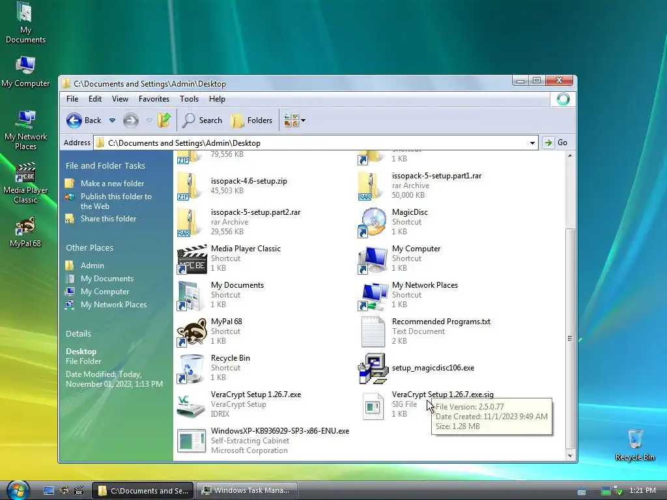
Task: Select MagicDisc shortcut icon in file list
Action: (x=372, y=223)
